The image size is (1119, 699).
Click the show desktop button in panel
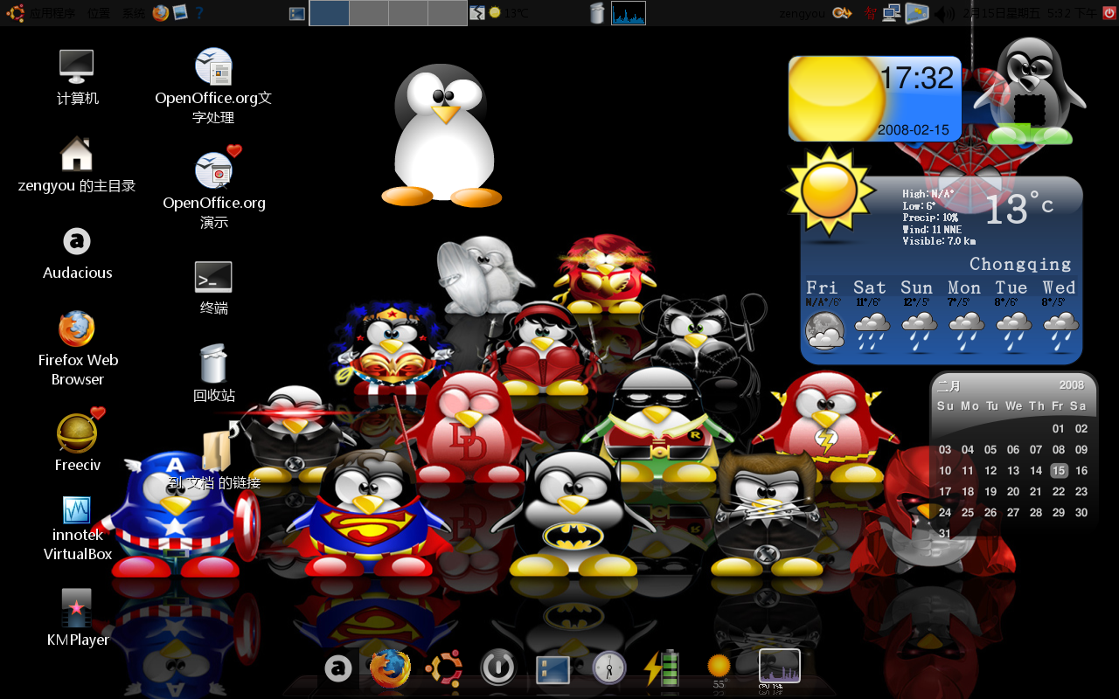[297, 13]
